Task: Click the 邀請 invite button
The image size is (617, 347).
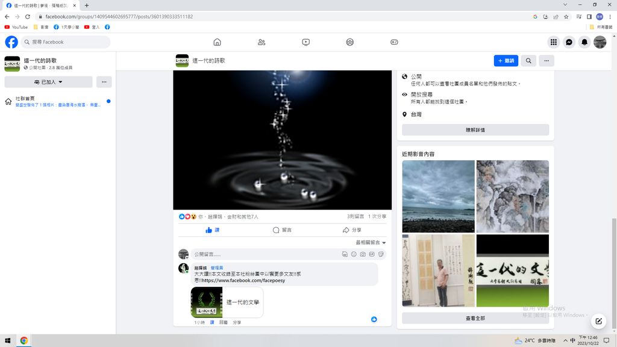Action: (506, 61)
